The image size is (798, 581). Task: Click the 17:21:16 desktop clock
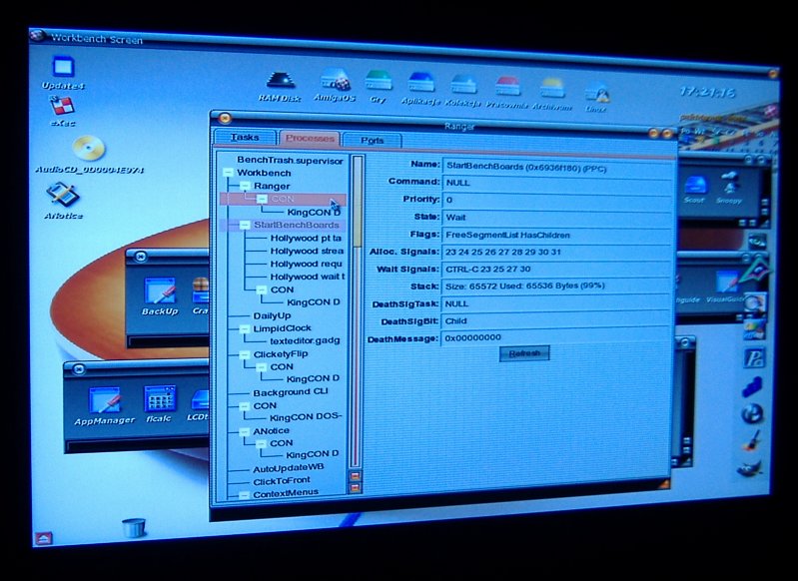[708, 92]
